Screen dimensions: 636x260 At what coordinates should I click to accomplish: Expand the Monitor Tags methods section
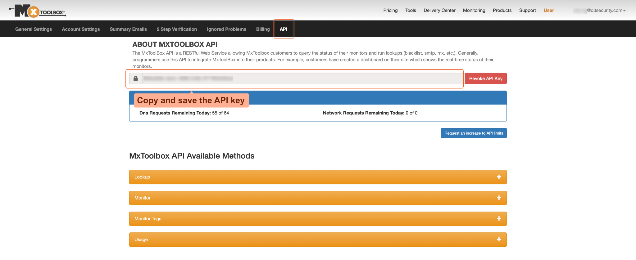[x=148, y=219]
